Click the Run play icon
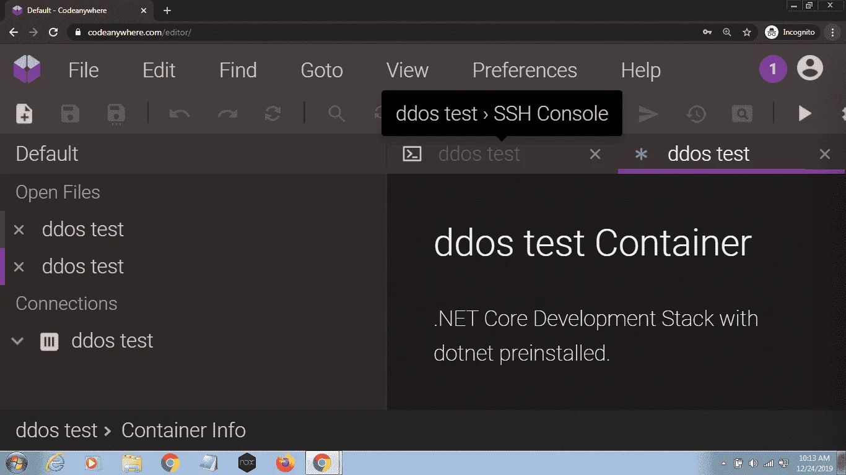846x475 pixels. coord(805,113)
